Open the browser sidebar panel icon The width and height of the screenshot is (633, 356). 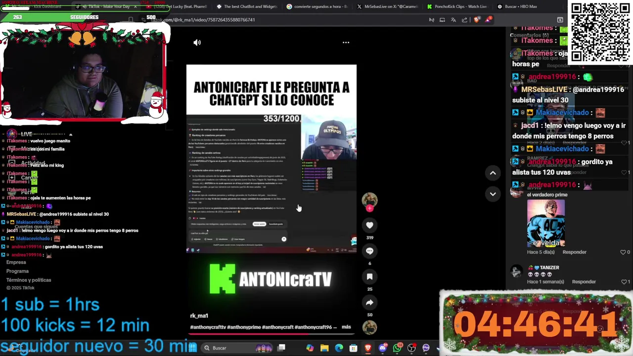tap(560, 20)
